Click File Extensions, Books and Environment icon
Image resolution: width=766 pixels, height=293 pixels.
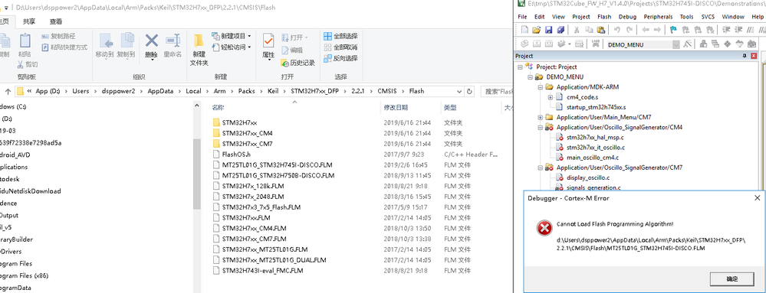tap(703, 44)
